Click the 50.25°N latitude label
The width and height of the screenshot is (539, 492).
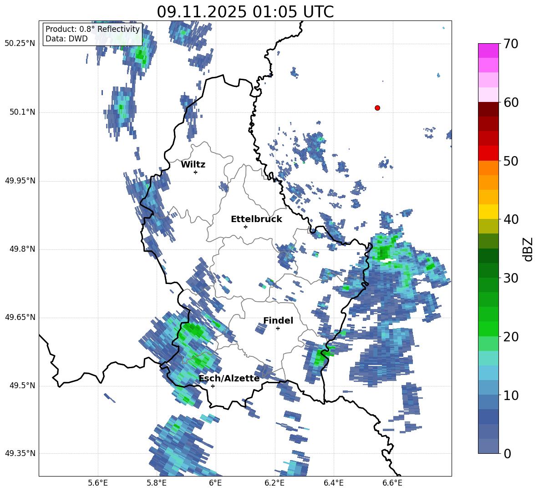20,44
